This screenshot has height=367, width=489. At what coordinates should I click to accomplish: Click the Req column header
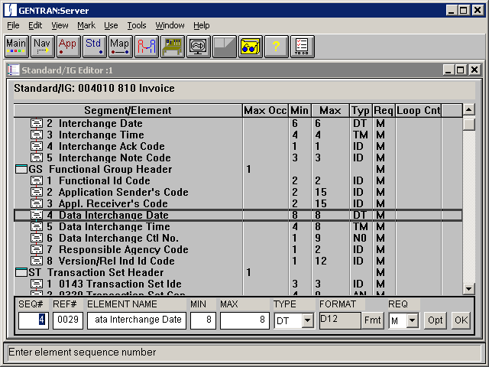pyautogui.click(x=384, y=110)
